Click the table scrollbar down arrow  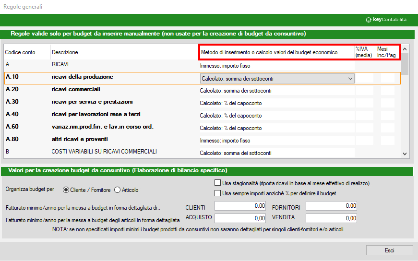(405, 154)
